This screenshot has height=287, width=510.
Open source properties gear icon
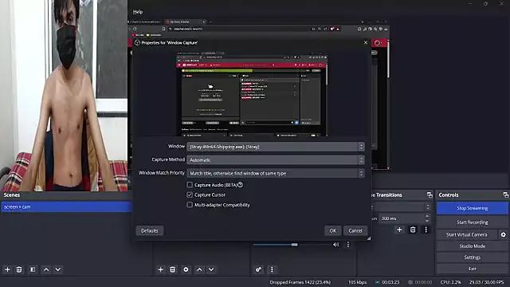pos(186,269)
